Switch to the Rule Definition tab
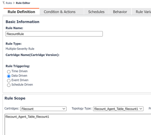The width and height of the screenshot is (151, 135). coord(21,12)
